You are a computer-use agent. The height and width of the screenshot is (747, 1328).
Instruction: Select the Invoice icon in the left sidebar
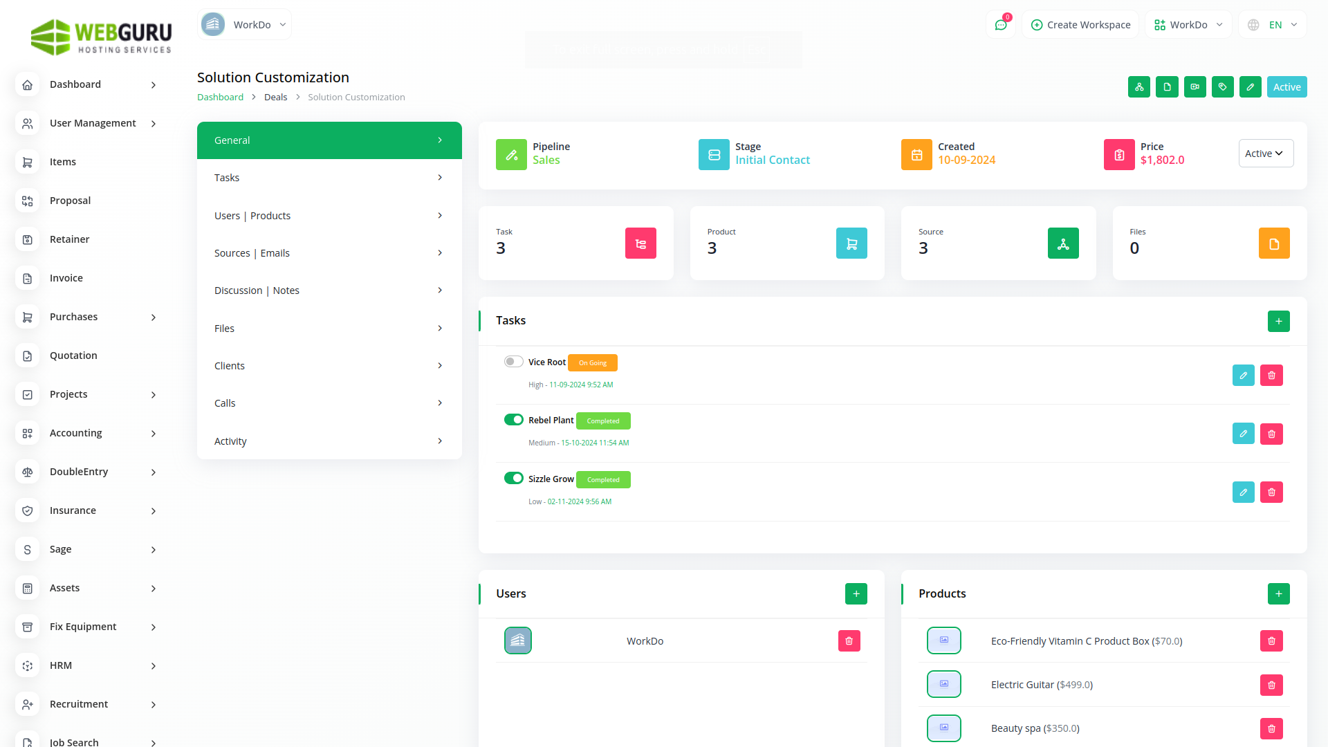click(x=27, y=278)
